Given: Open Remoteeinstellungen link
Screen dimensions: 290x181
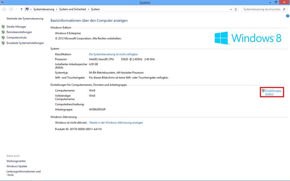Looking at the screenshot, I should click(x=19, y=32).
